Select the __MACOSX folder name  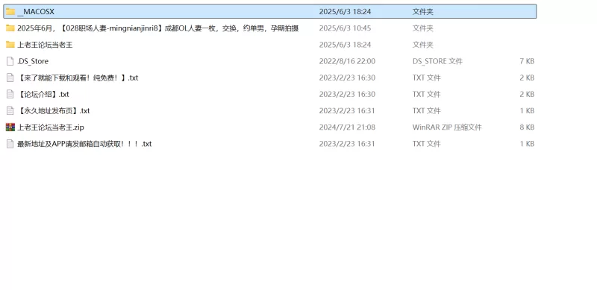36,11
